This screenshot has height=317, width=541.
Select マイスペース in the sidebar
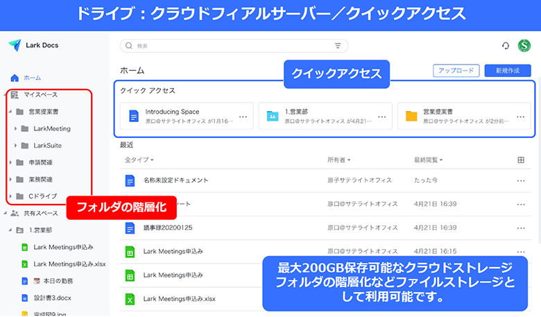(40, 95)
